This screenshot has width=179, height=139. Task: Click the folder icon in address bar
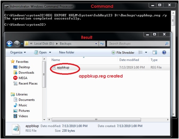coord(27,44)
